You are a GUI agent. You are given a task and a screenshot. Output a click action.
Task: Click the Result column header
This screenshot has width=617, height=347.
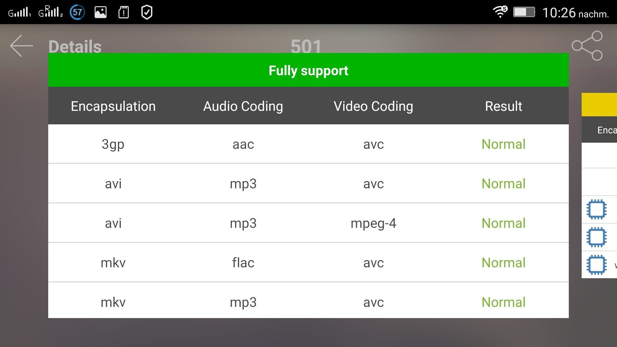(504, 106)
